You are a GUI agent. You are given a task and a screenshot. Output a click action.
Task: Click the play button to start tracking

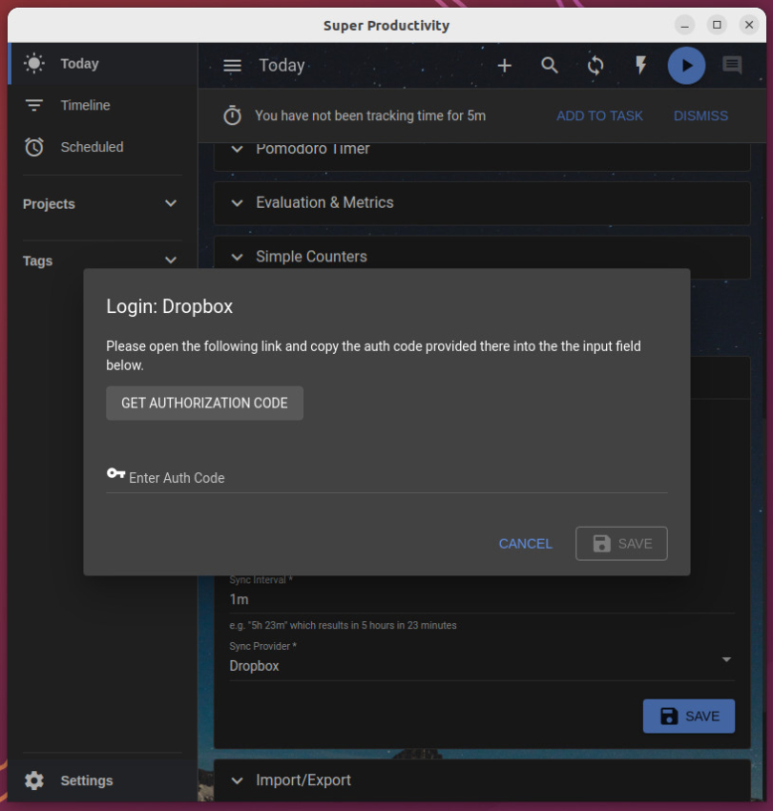686,65
